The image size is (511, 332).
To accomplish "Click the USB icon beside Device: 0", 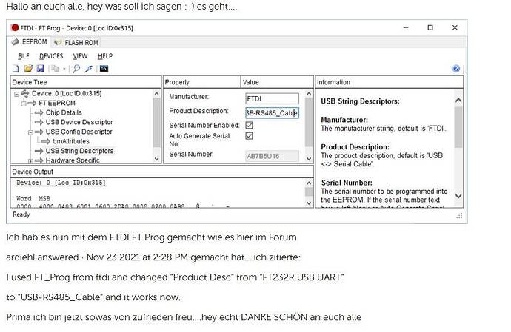I will tap(25, 94).
